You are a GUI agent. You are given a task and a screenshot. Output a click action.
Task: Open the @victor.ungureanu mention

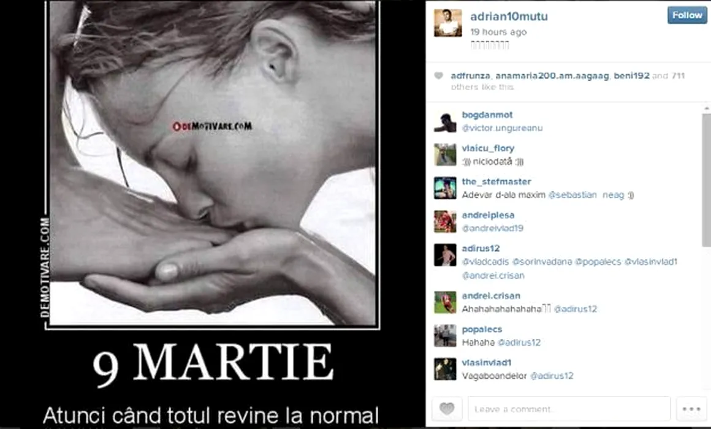[x=502, y=128]
